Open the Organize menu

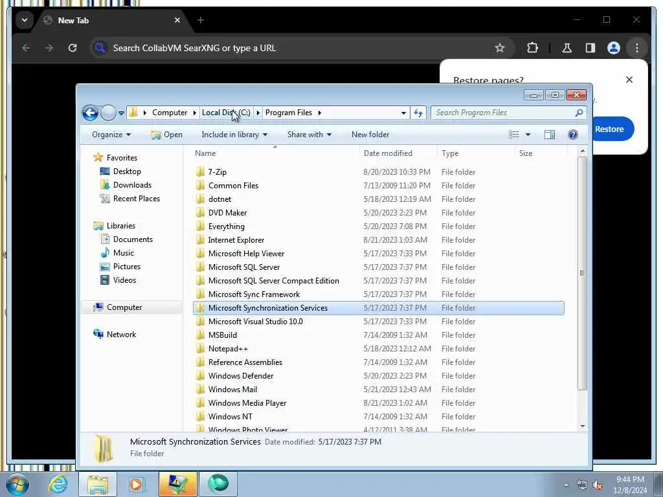point(111,135)
